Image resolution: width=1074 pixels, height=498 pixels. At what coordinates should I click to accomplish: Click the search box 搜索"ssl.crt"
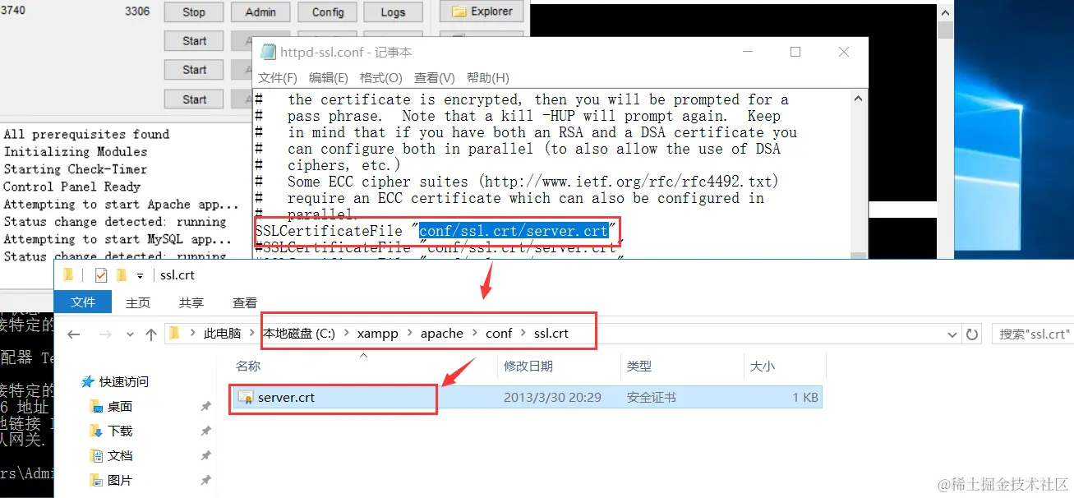pos(1031,334)
